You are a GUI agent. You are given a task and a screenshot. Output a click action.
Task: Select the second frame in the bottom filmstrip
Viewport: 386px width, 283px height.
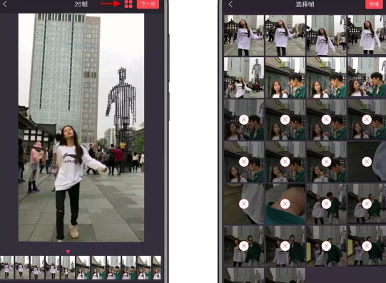[x=22, y=267]
